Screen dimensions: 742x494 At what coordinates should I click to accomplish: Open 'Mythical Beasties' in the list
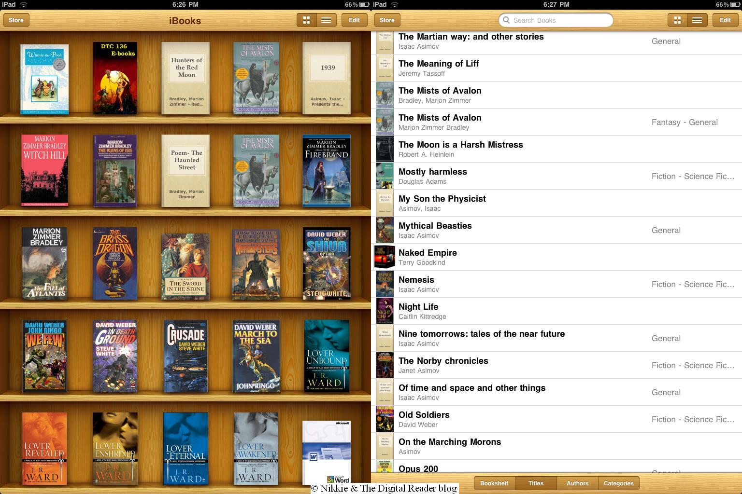(x=556, y=230)
